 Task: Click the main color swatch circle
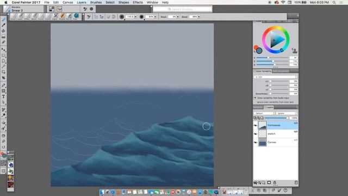pos(259,51)
